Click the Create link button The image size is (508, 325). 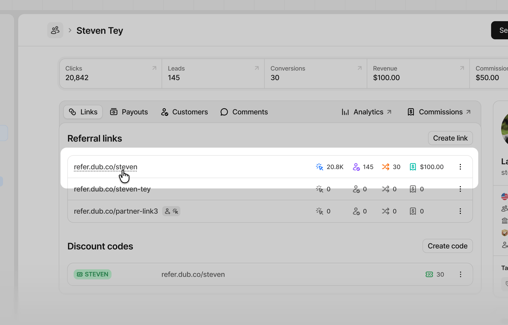point(450,138)
